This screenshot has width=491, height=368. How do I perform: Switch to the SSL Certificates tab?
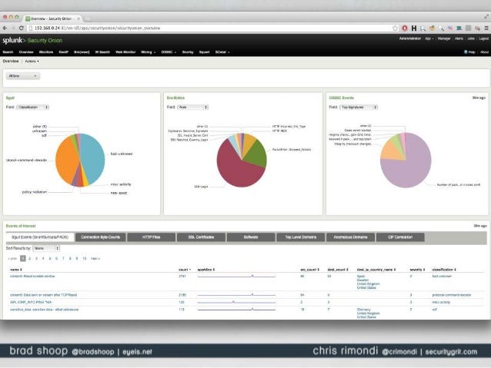coord(201,237)
